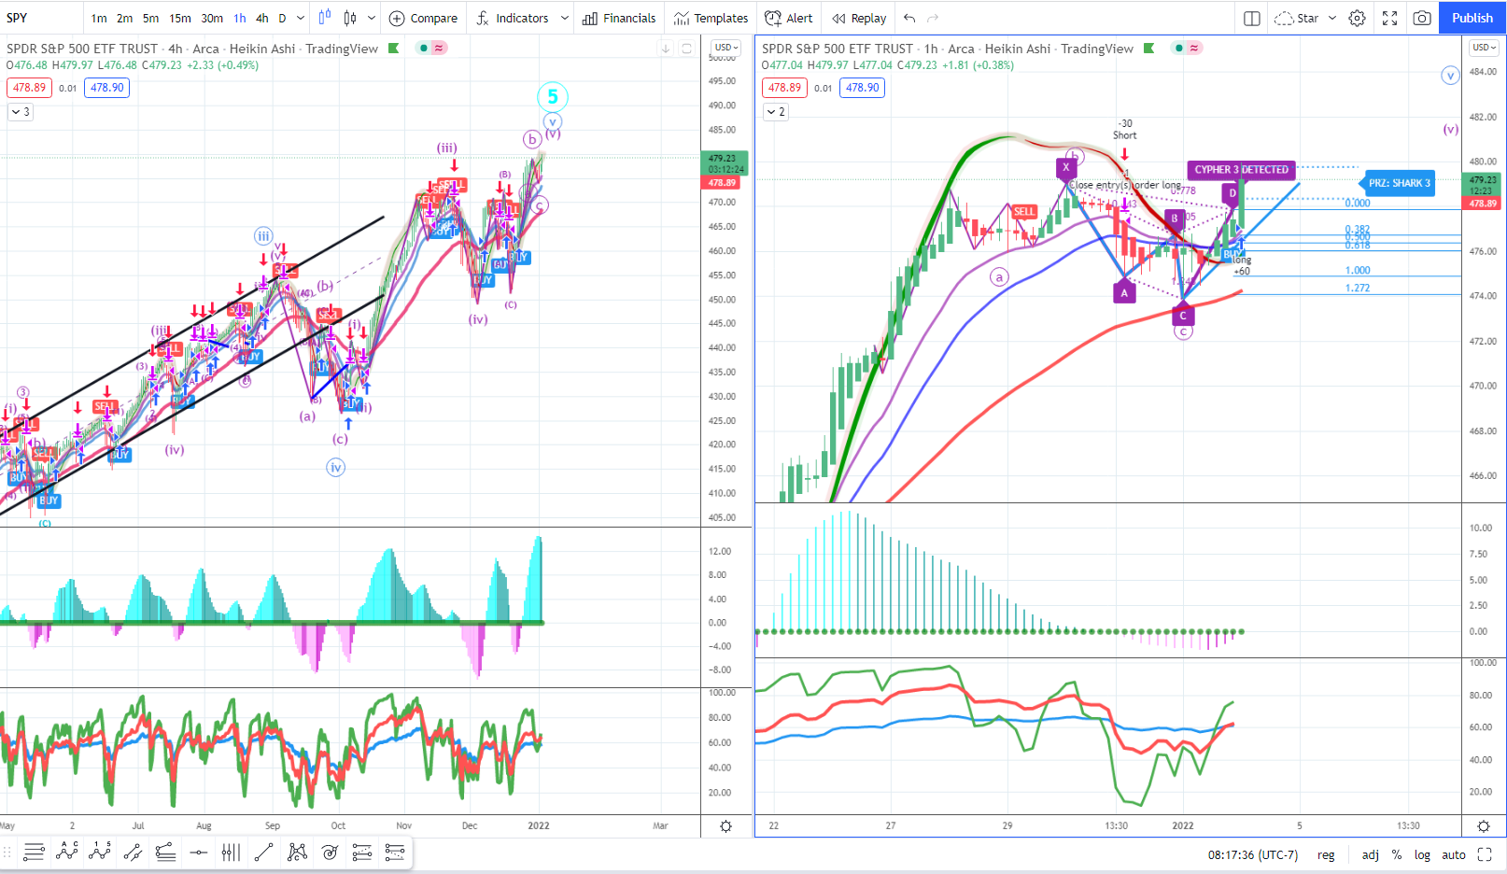The height and width of the screenshot is (874, 1507).
Task: Switch to the 30m timeframe
Action: tap(212, 18)
